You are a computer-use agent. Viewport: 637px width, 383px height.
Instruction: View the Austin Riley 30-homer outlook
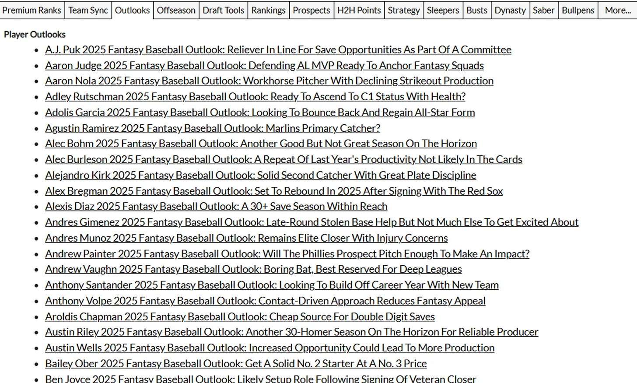click(x=291, y=332)
